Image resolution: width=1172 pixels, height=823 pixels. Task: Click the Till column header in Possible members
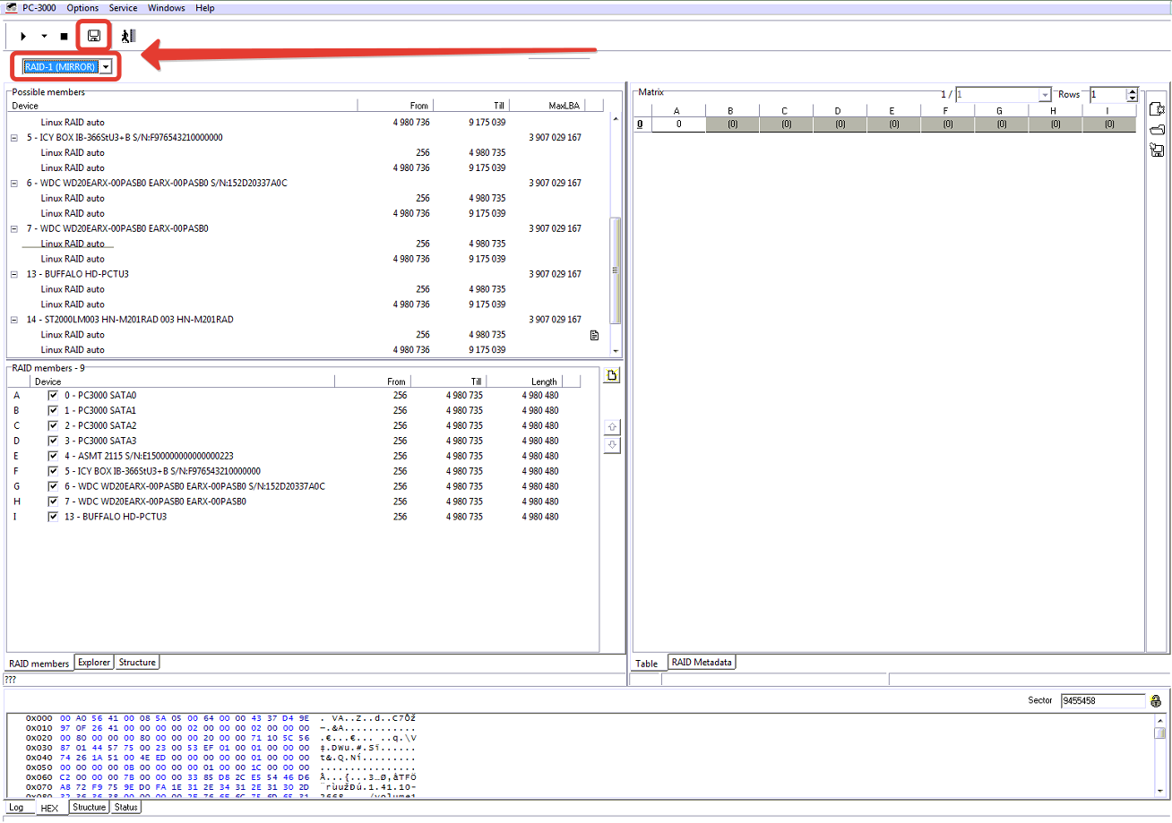(471, 106)
